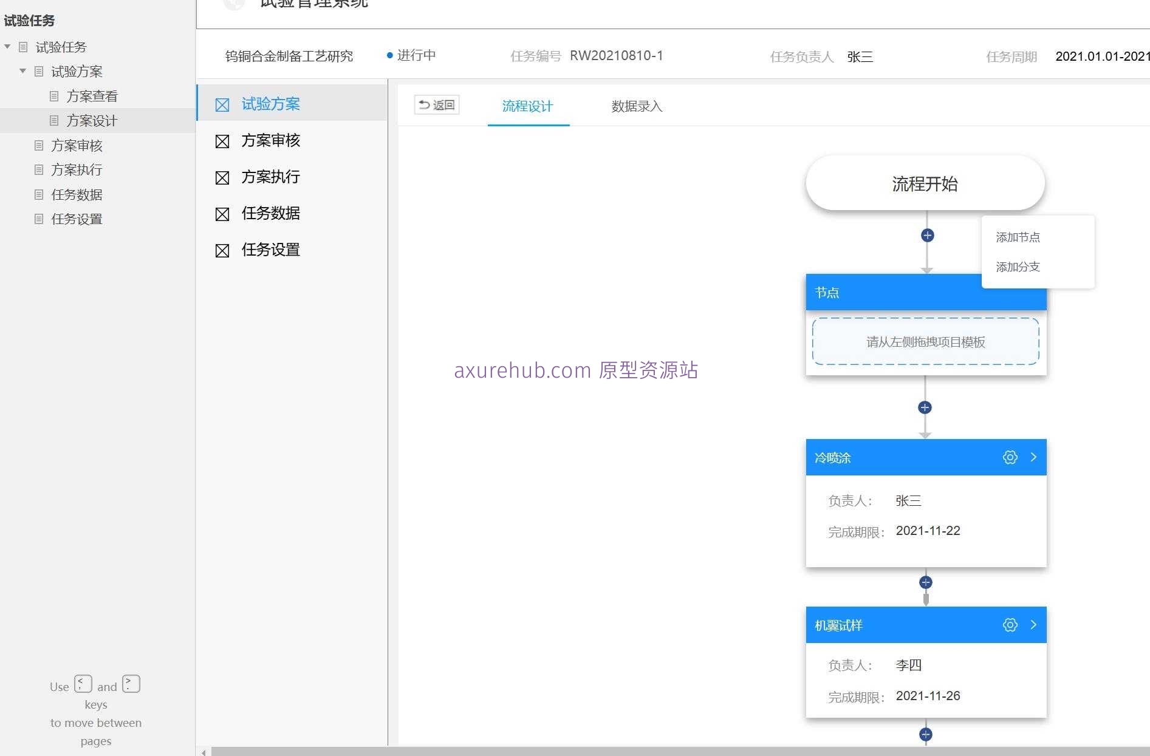Viewport: 1150px width, 756px height.
Task: Click the 试验方案 placeholder icon in the side menu
Action: coord(222,104)
